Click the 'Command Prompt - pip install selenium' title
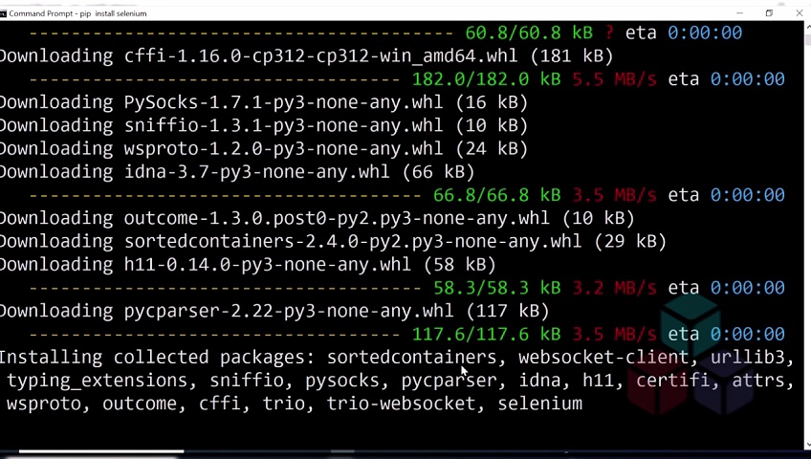Image resolution: width=811 pixels, height=459 pixels. click(x=77, y=13)
